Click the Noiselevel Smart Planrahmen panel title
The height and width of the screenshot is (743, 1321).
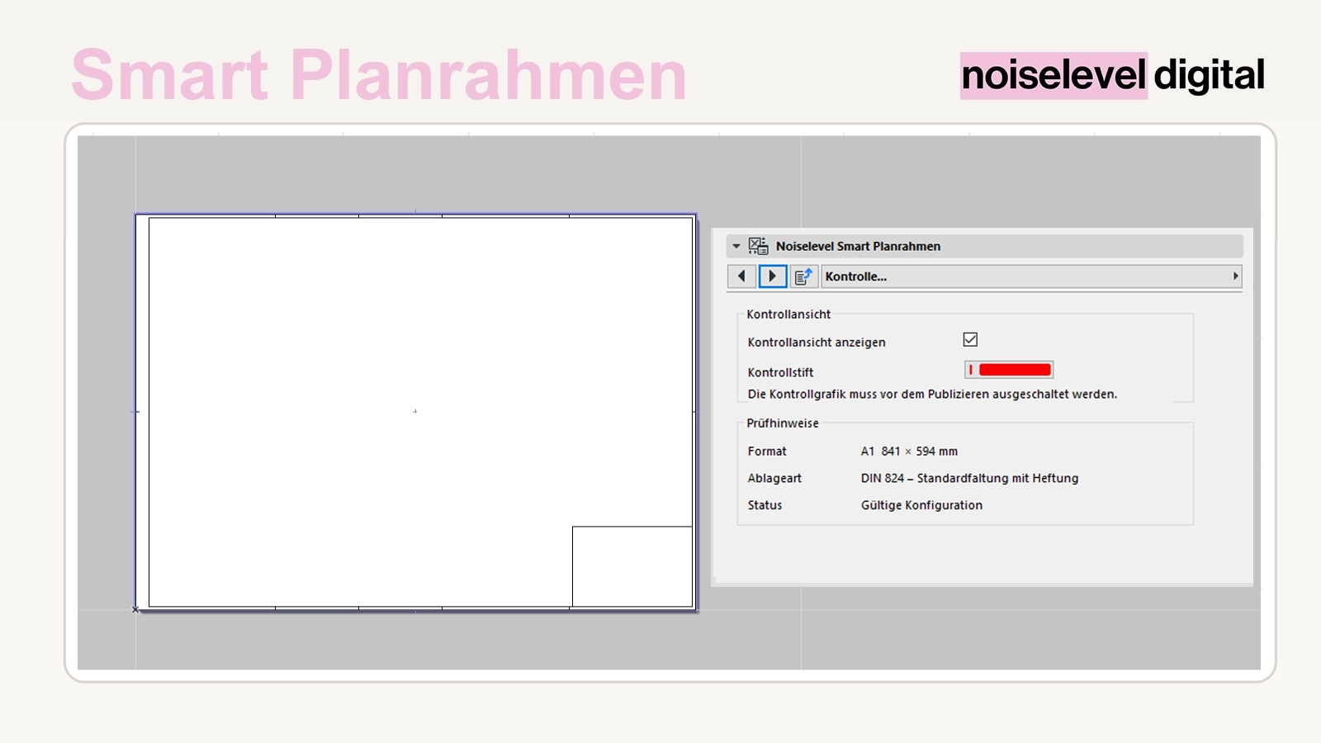pos(858,246)
